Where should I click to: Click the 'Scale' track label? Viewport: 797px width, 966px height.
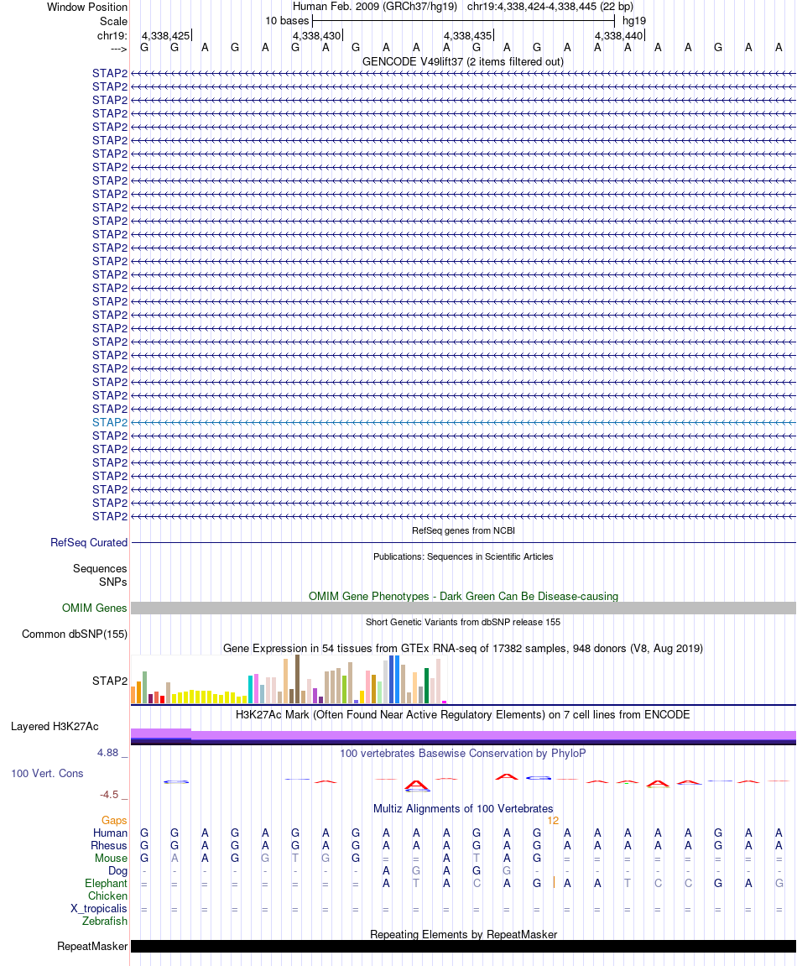(x=113, y=22)
